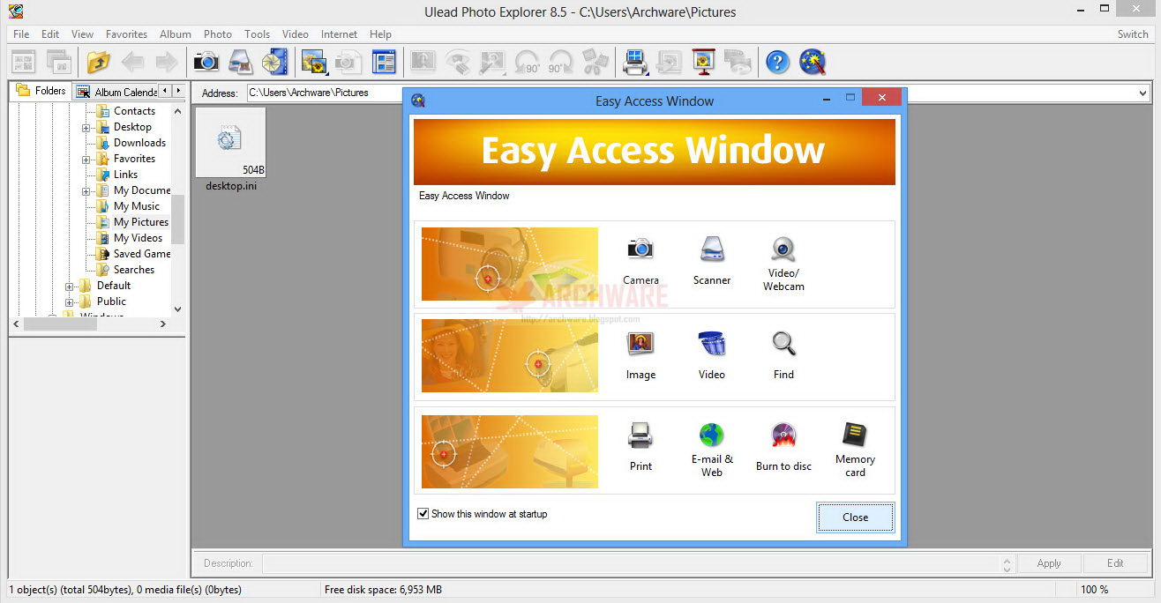Click the first thumbnail-view toolbar icon
The height and width of the screenshot is (603, 1161).
[x=24, y=62]
